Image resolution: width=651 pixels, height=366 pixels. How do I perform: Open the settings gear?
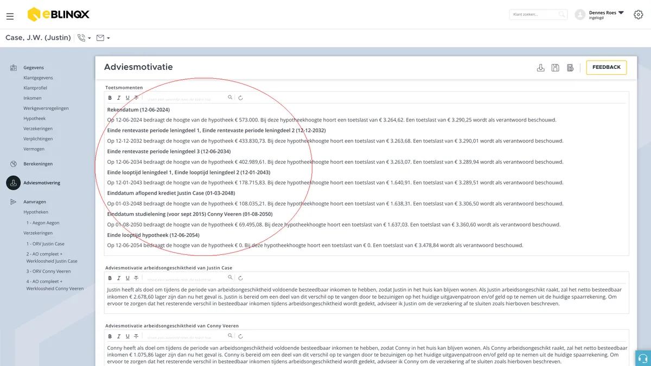[639, 15]
